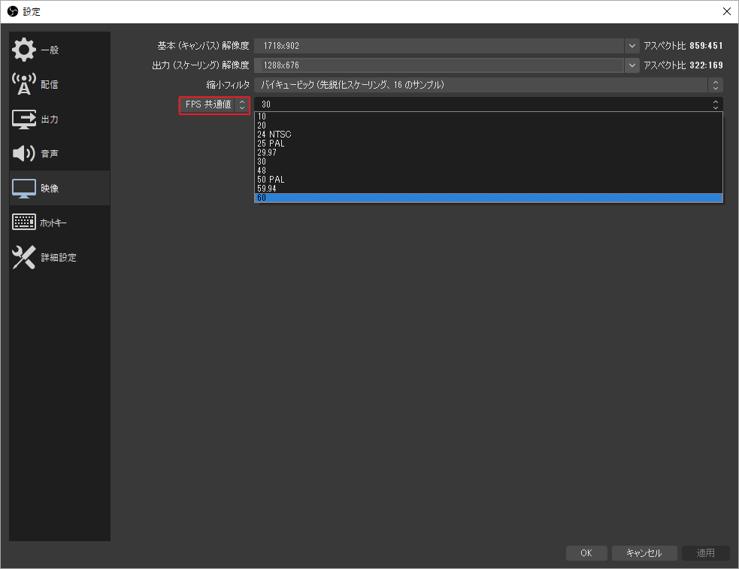Click the アスペクト比 859:451 text

click(x=683, y=46)
